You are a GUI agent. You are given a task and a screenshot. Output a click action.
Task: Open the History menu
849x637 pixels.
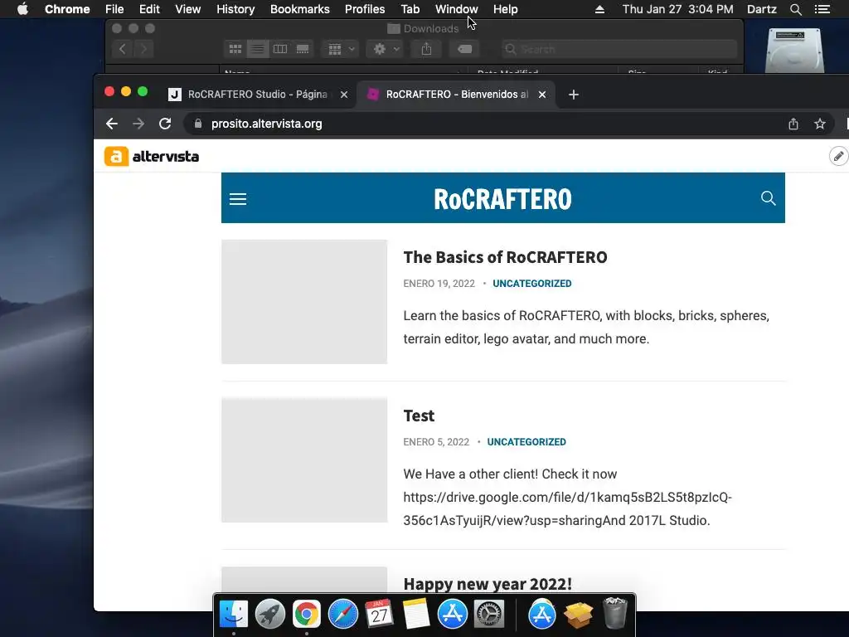pos(235,9)
